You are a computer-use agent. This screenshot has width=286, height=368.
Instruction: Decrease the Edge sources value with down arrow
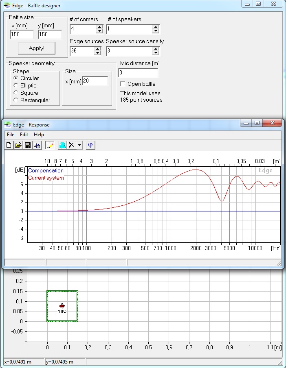click(97, 53)
